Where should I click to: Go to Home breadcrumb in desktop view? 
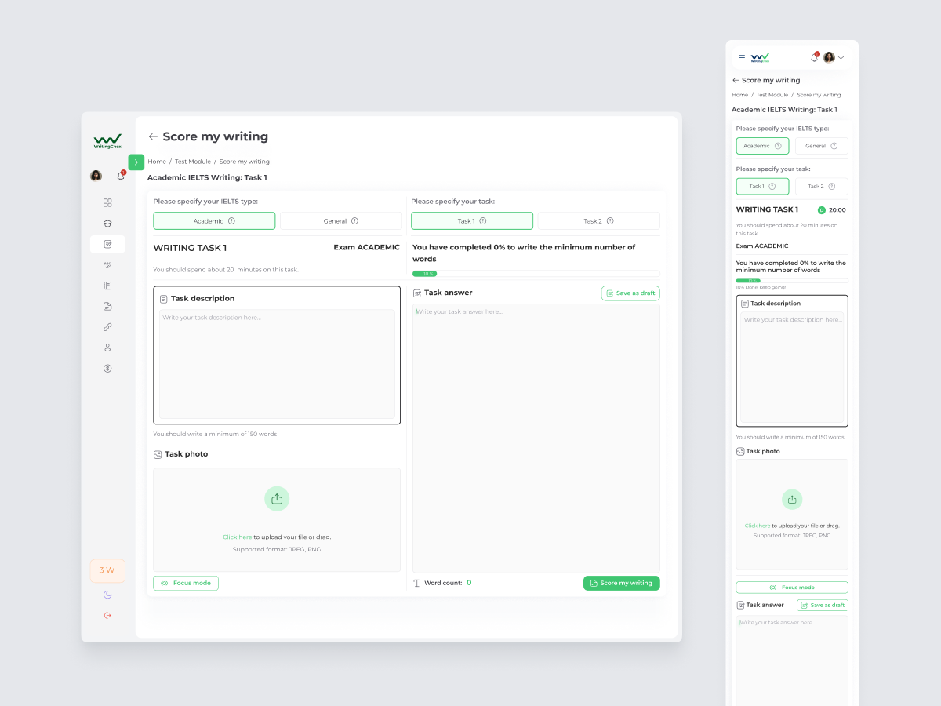coord(157,162)
